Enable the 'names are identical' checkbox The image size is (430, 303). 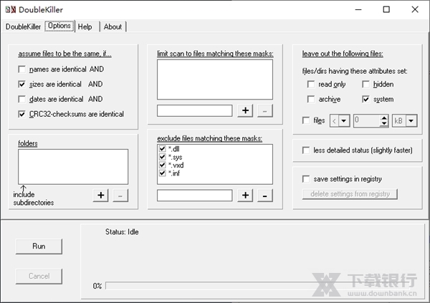tap(22, 69)
